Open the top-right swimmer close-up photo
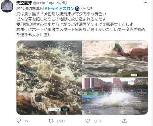Viewport: 153px width, 126px height. [x=115, y=59]
